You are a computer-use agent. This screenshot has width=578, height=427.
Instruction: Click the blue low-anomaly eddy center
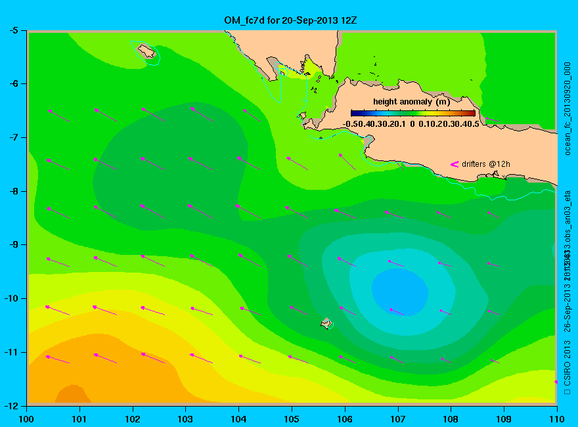click(400, 292)
